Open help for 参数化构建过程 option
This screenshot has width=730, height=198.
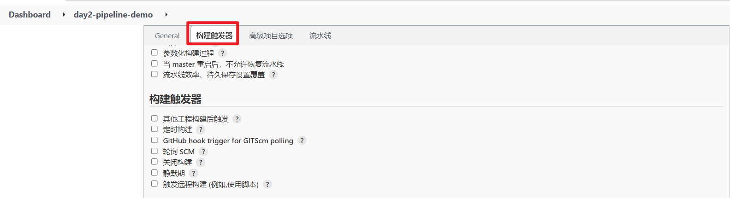(222, 53)
